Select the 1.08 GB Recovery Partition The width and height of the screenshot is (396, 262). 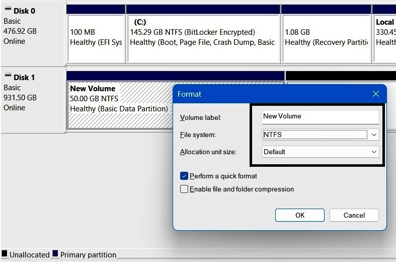[326, 38]
